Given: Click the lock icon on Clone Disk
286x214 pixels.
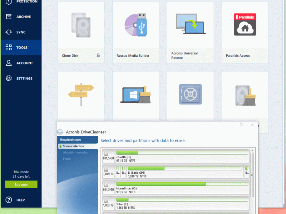Looking at the screenshot, I should point(98,55).
